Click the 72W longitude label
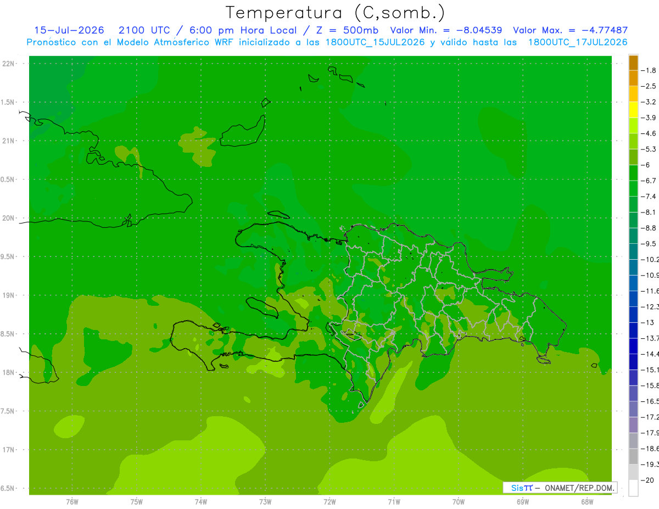Image resolution: width=659 pixels, height=509 pixels. (x=329, y=502)
